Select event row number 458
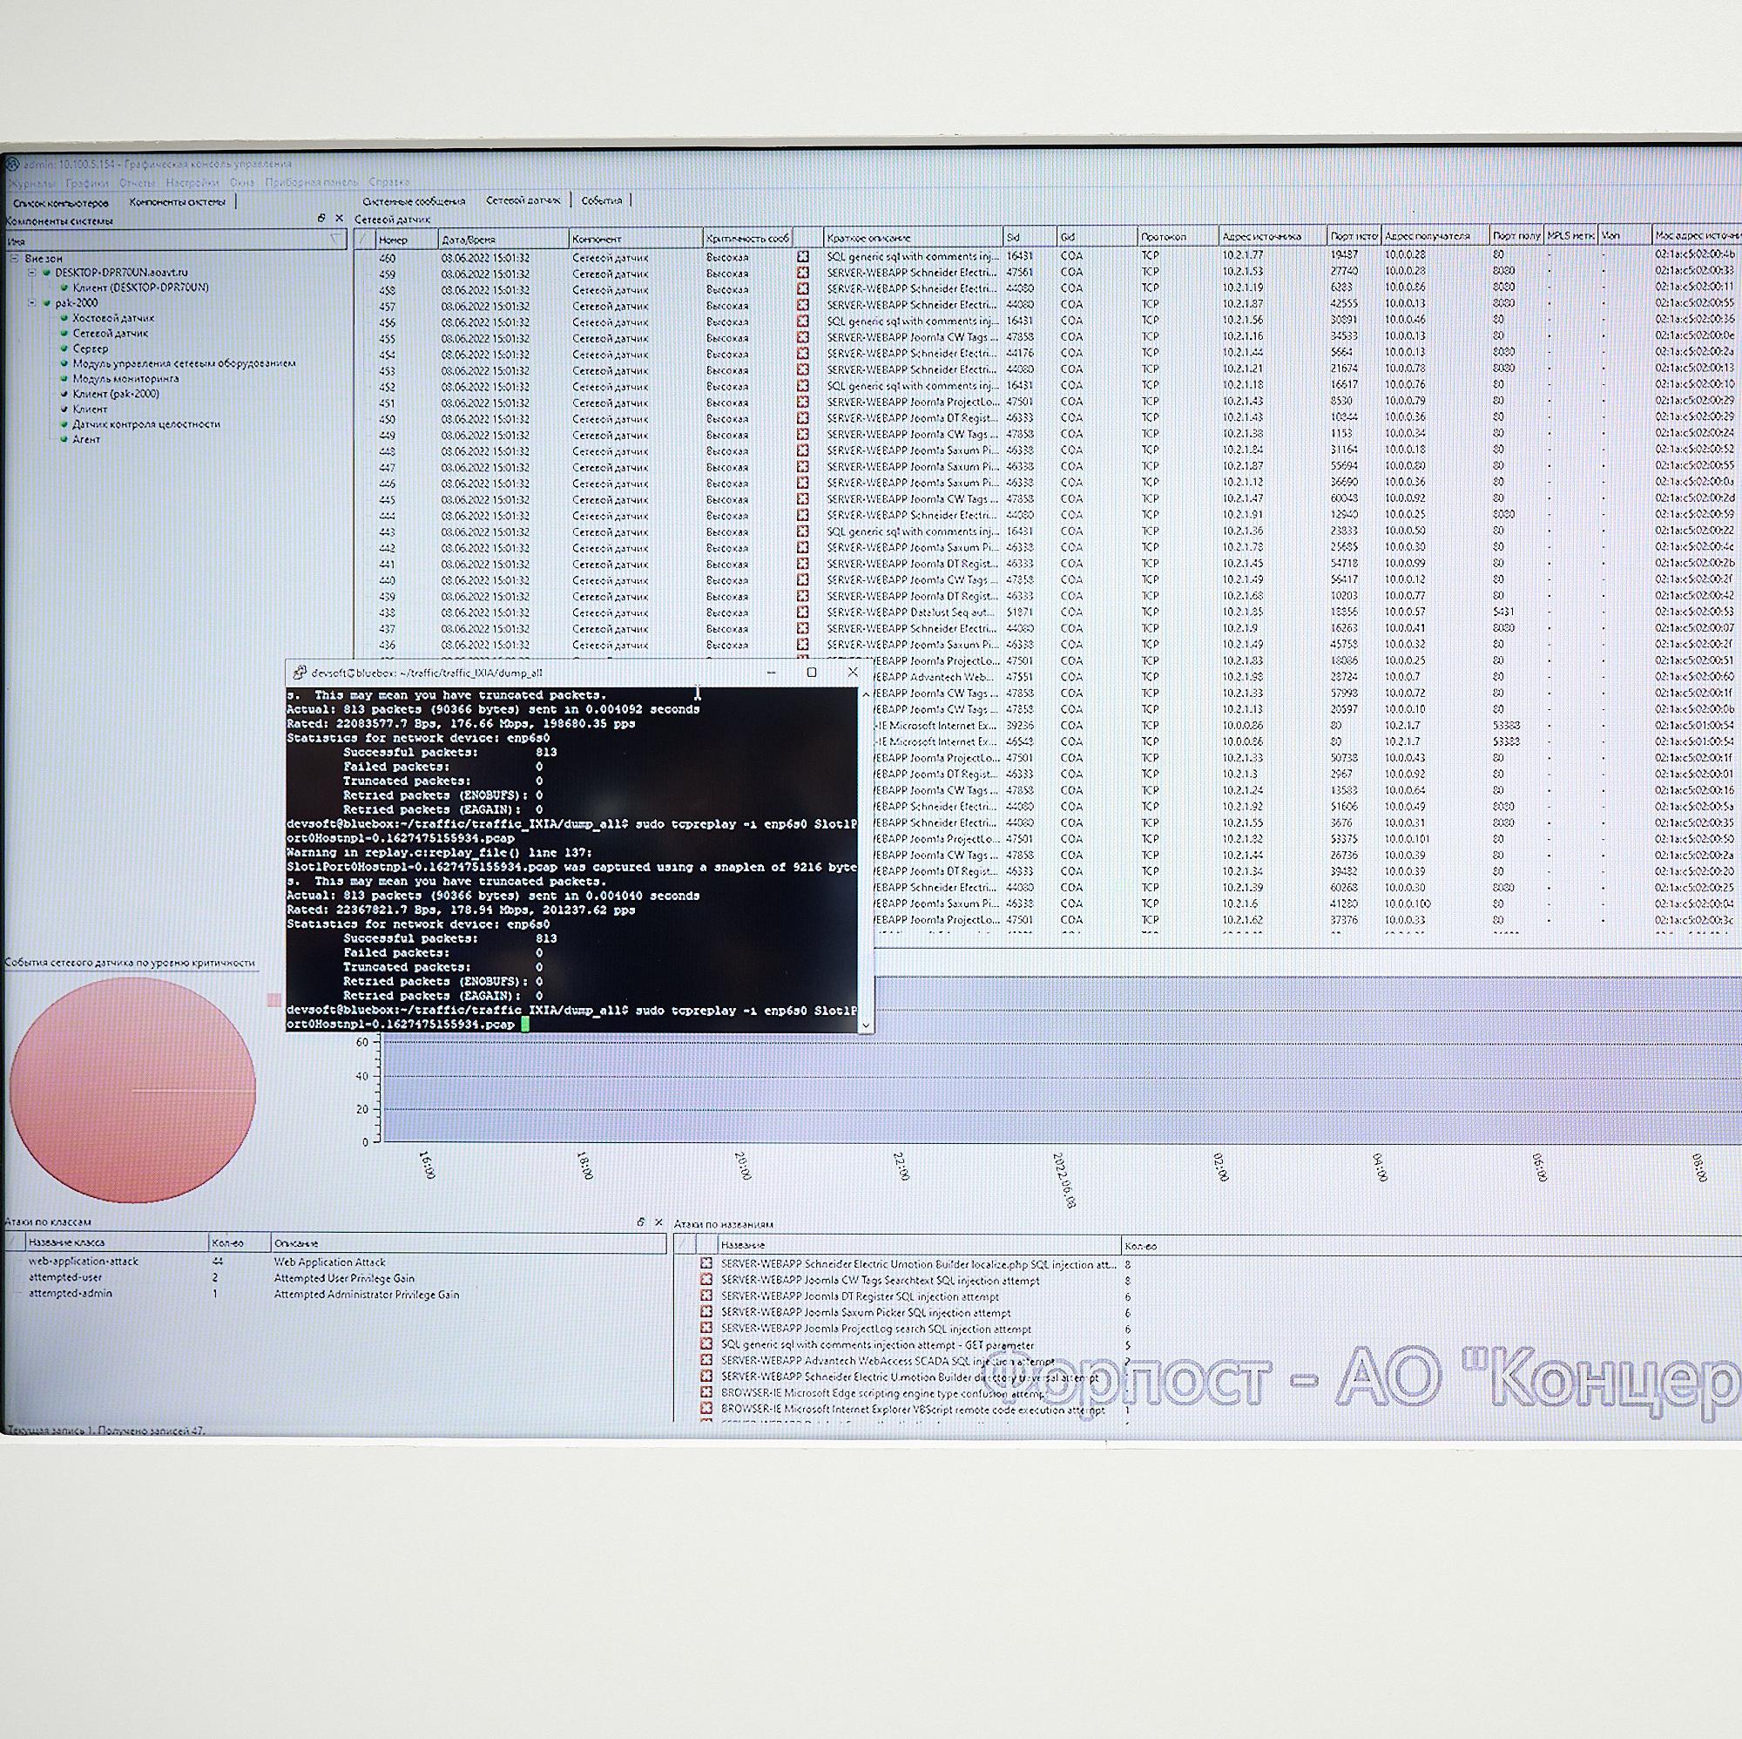Image resolution: width=1742 pixels, height=1739 pixels. point(1046,289)
